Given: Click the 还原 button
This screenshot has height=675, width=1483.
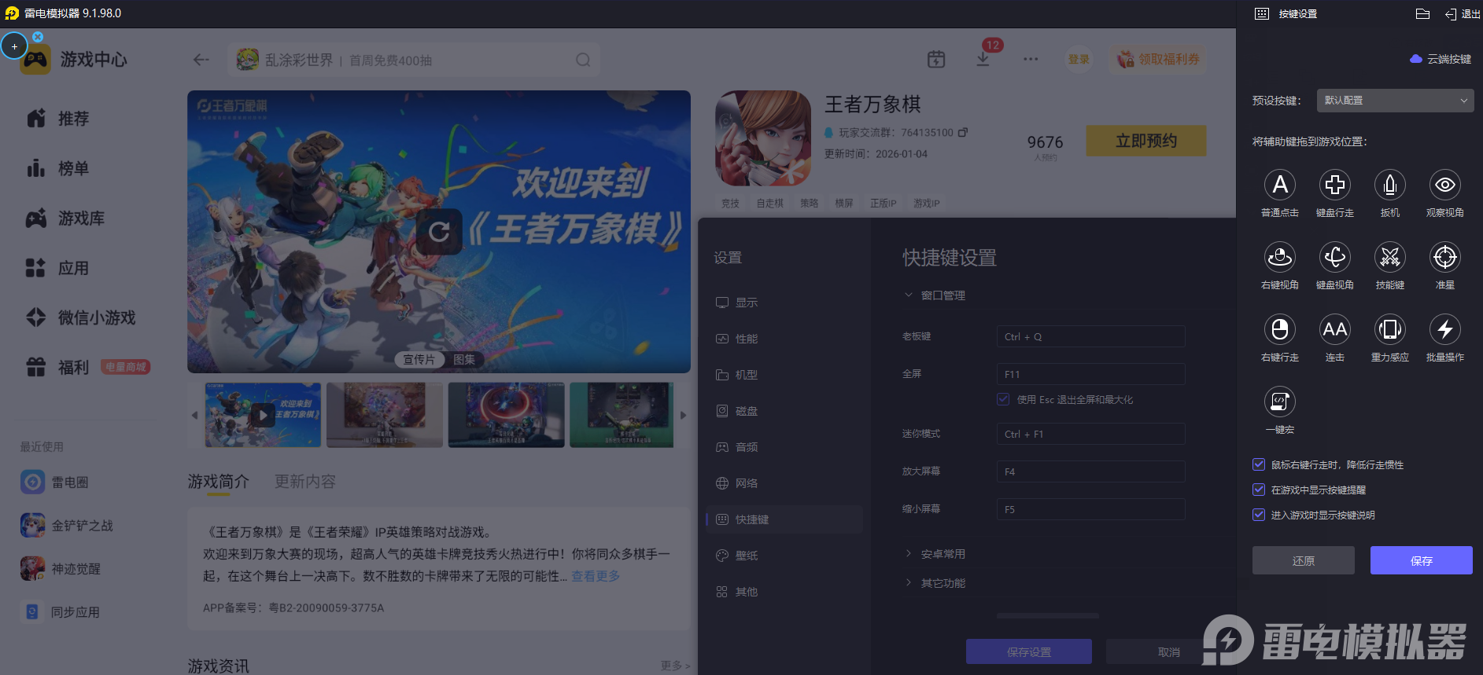Looking at the screenshot, I should point(1304,560).
